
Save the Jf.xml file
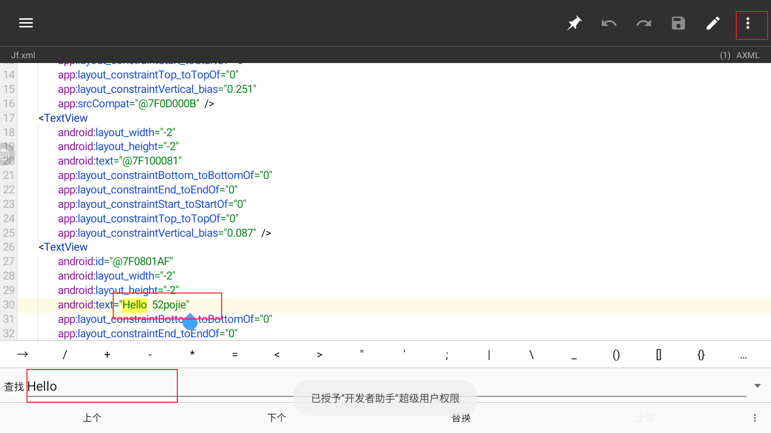point(678,23)
